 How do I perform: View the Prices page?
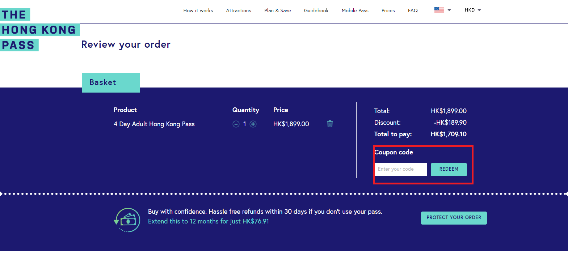click(388, 10)
